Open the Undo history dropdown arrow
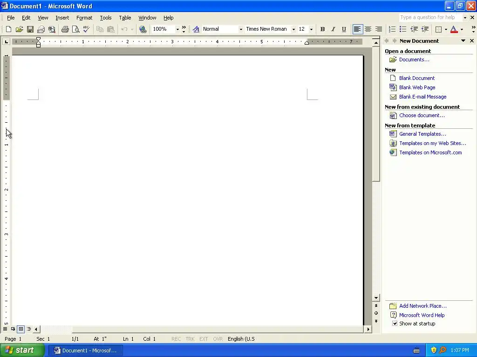This screenshot has height=357, width=477. [x=132, y=29]
